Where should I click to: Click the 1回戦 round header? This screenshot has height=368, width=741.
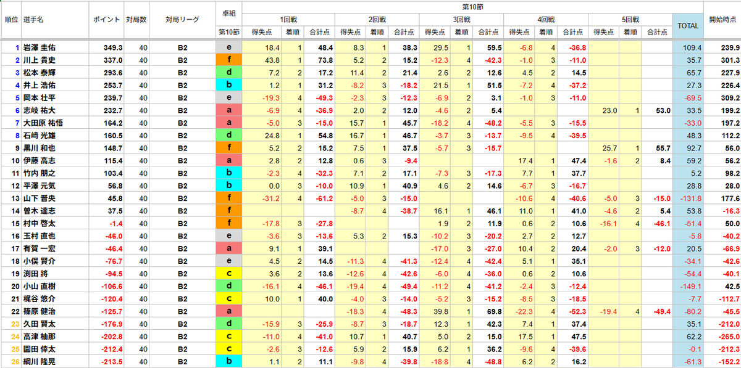coord(288,20)
